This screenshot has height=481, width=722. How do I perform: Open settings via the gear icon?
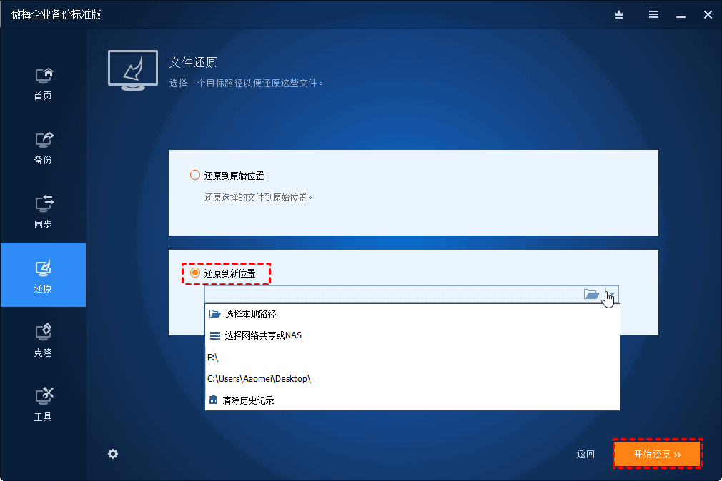click(113, 455)
